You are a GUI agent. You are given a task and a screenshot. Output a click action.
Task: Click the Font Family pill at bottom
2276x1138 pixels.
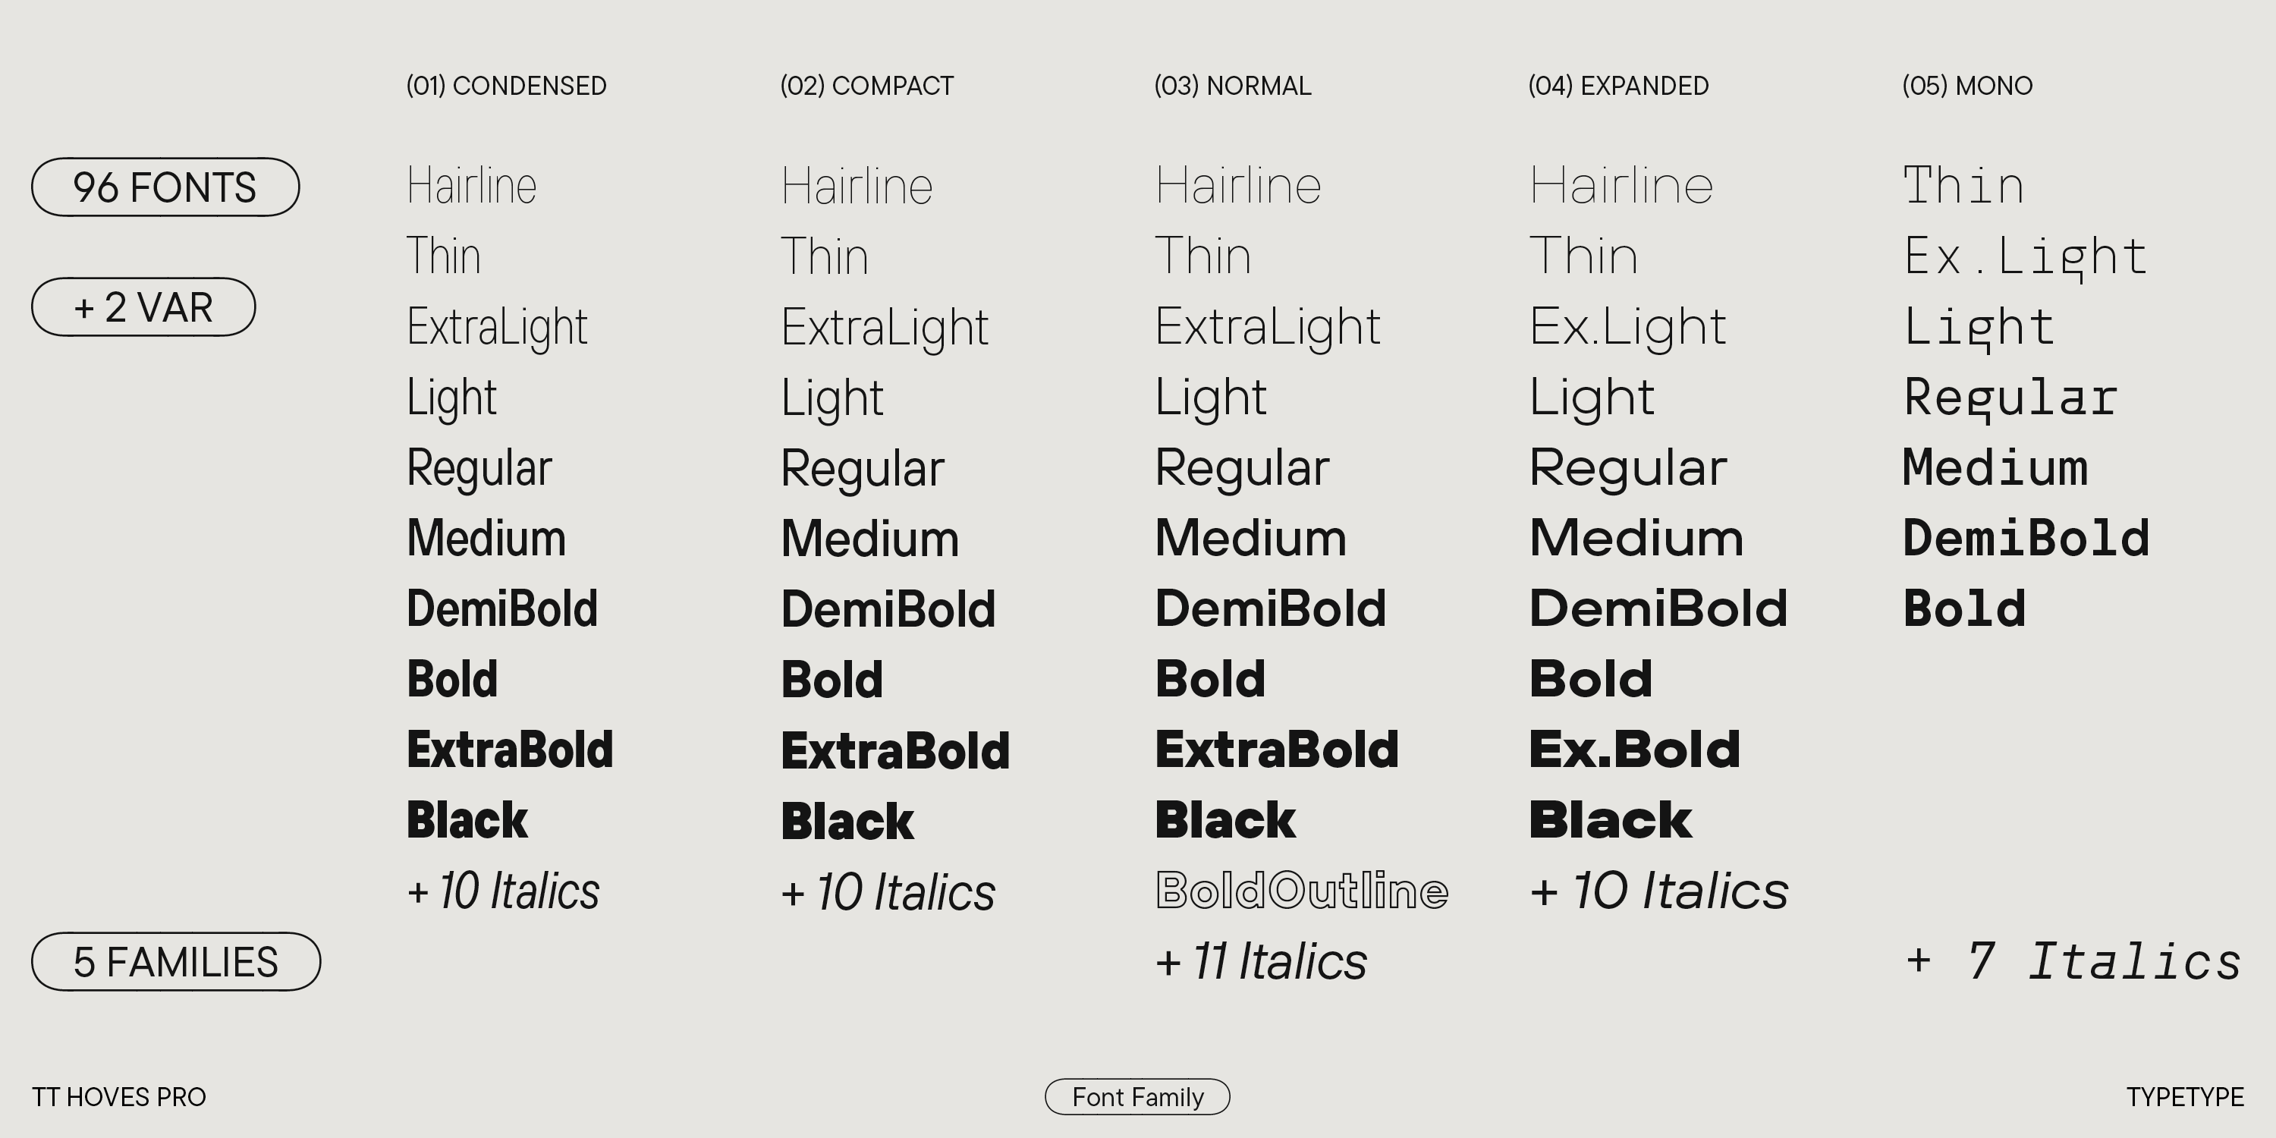point(1137,1097)
